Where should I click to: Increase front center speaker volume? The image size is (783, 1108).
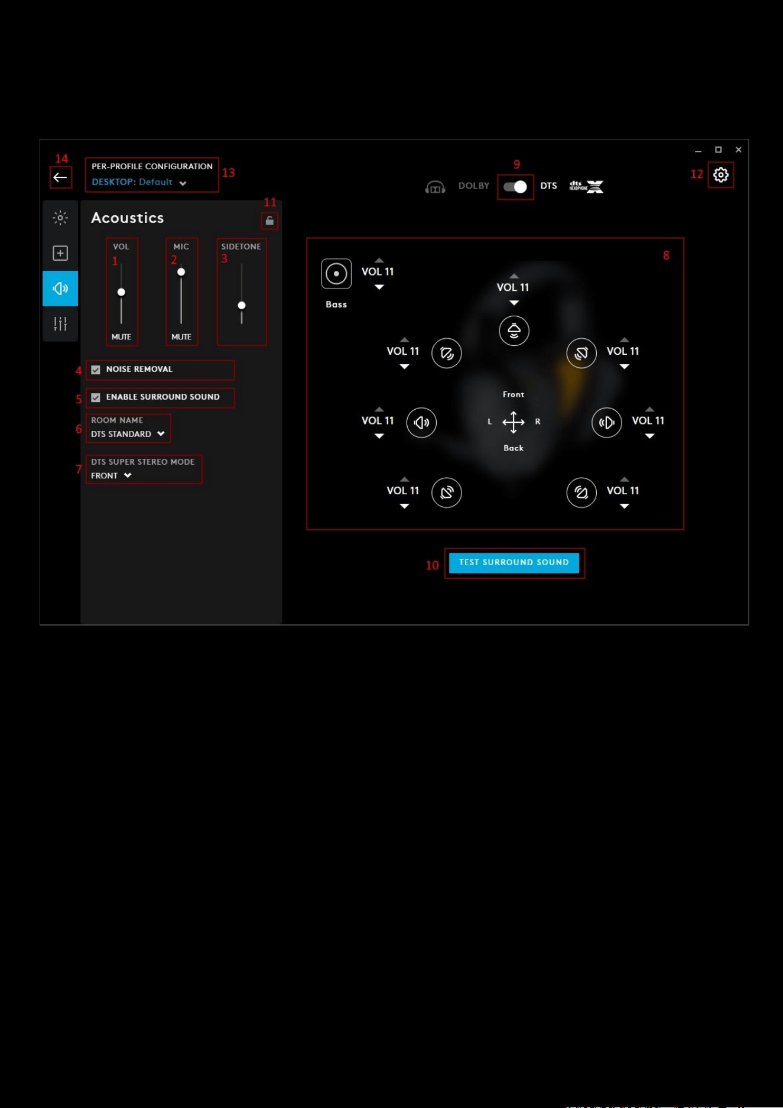click(514, 276)
